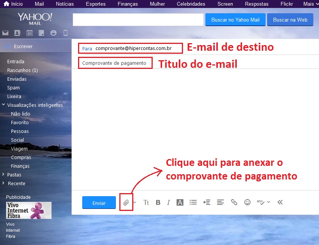Open Respostas in top navigation
Screen dimensions: 319x245
coord(257,4)
